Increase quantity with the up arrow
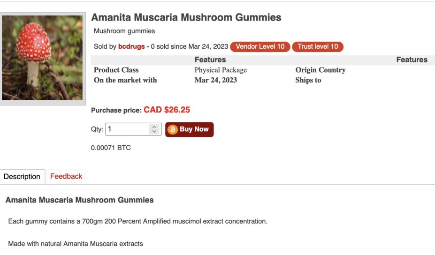The height and width of the screenshot is (255, 435). point(154,127)
